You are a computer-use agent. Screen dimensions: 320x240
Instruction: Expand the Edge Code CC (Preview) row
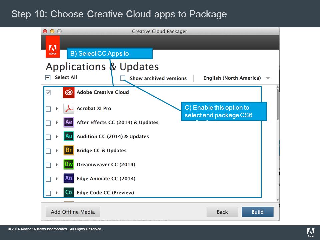(x=57, y=193)
